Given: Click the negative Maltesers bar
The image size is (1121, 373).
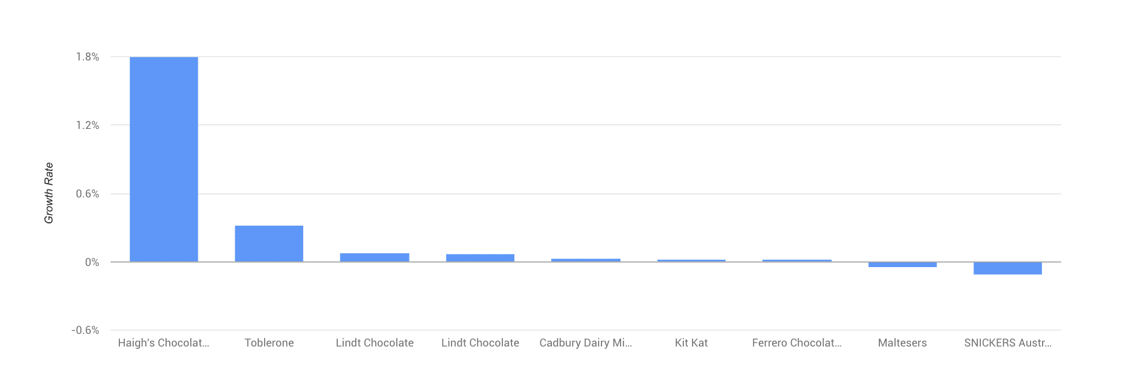Looking at the screenshot, I should 902,265.
